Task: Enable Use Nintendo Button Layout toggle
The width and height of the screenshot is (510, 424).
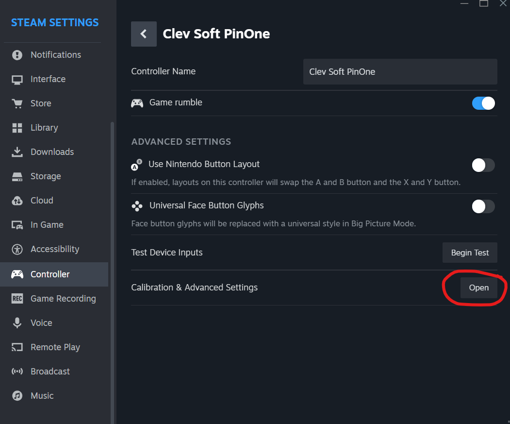Action: pyautogui.click(x=483, y=165)
